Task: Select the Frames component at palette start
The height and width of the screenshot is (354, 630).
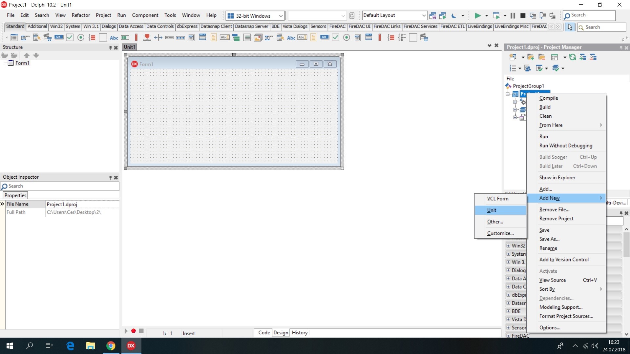Action: 14,38
